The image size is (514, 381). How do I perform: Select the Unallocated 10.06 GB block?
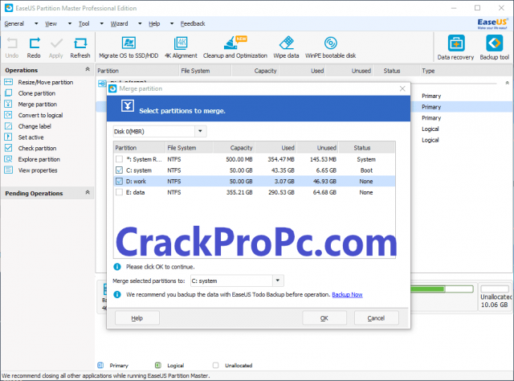[495, 297]
